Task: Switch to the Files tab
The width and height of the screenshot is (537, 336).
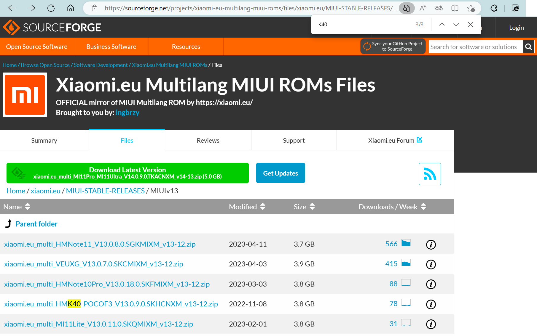Action: pos(127,140)
